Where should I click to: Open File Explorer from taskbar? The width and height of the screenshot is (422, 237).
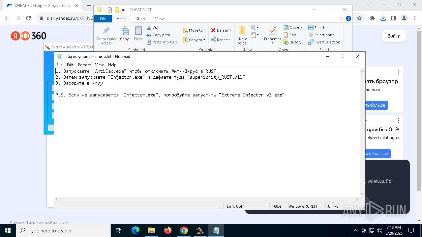point(151,230)
